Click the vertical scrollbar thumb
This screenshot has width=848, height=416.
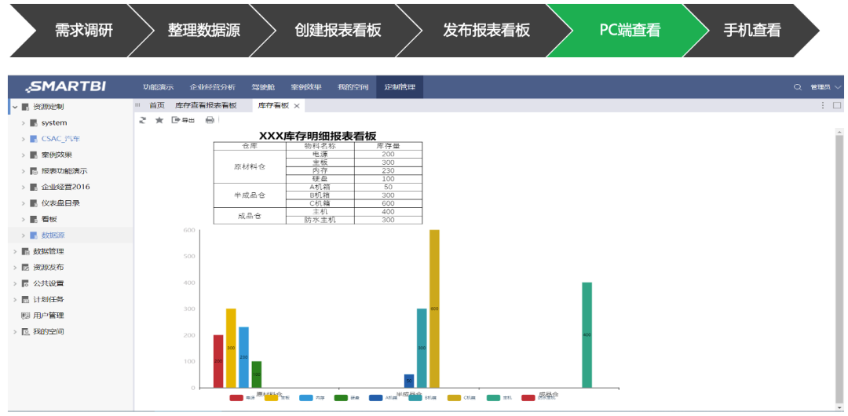[839, 268]
